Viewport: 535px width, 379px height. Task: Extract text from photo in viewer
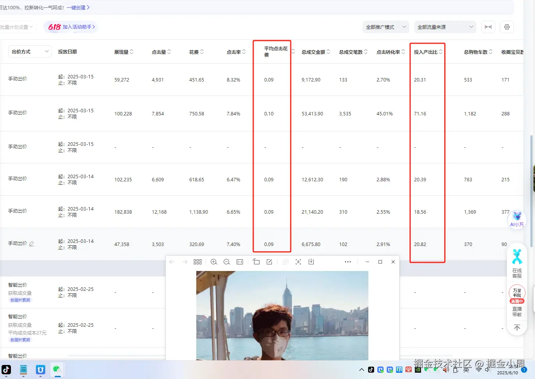pos(298,262)
